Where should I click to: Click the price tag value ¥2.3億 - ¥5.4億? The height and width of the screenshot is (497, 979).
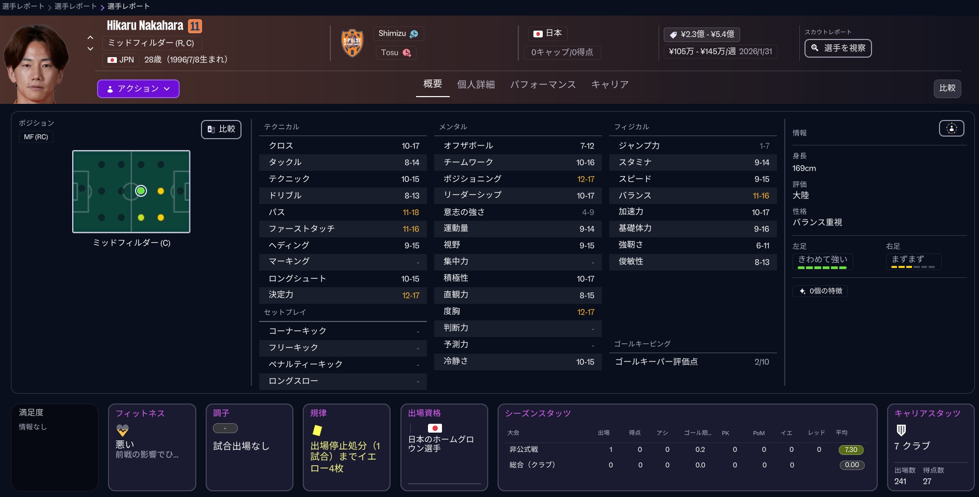click(702, 34)
